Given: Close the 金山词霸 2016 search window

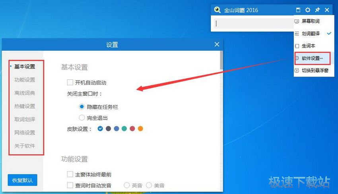Looking at the screenshot, I should (x=327, y=10).
